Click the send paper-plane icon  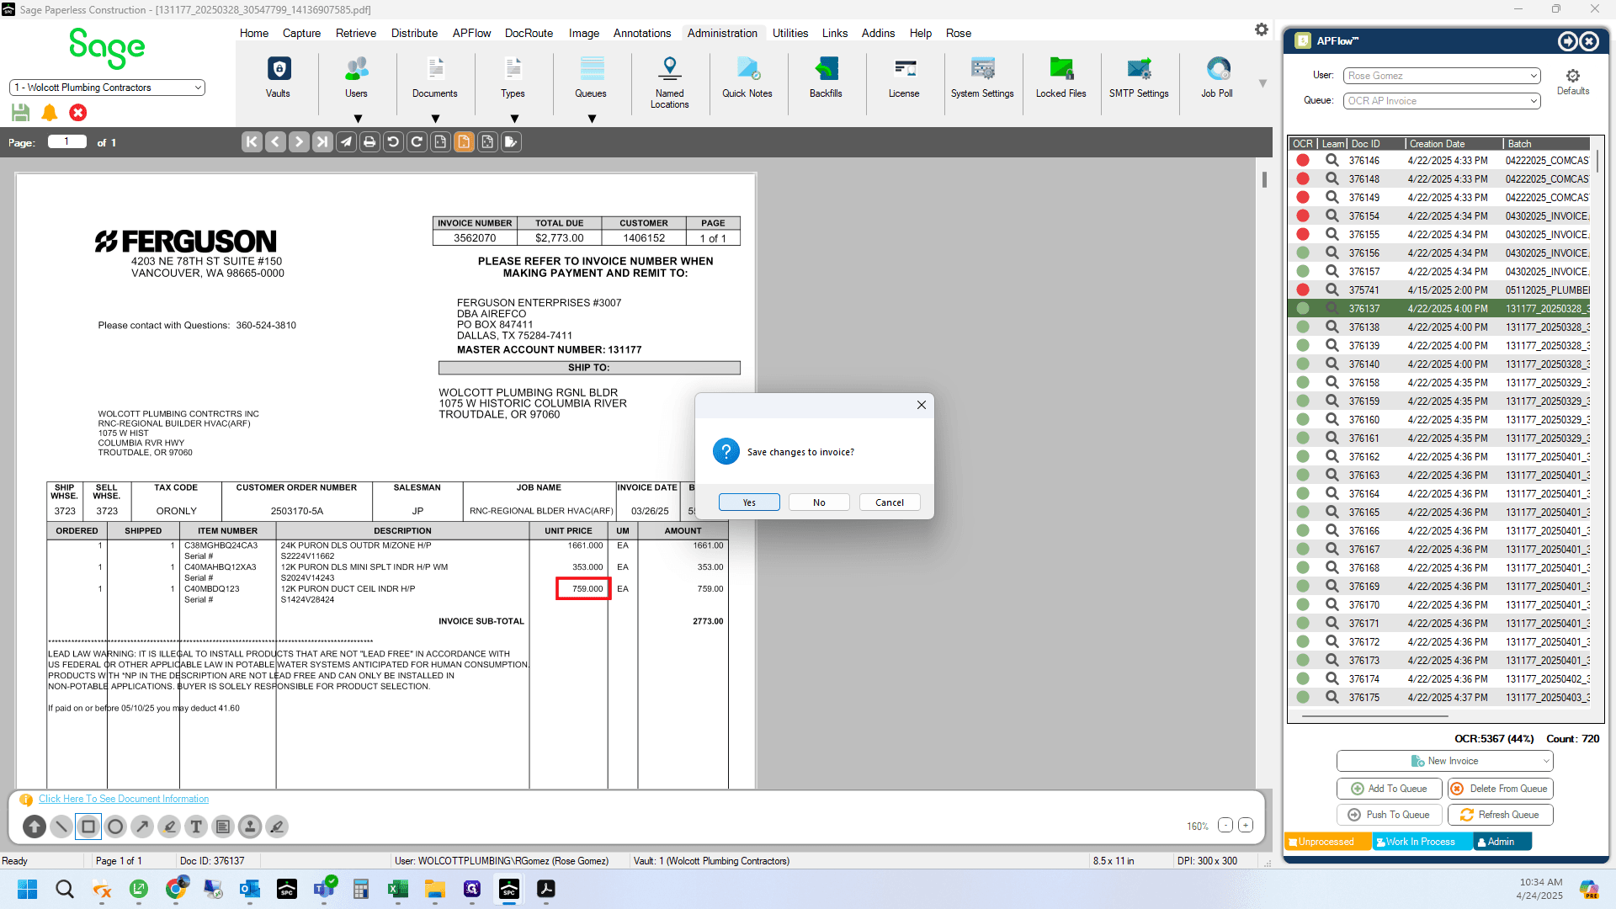[346, 142]
